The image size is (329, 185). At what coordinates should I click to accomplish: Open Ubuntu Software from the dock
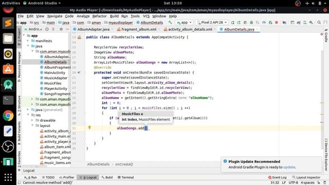point(8,69)
